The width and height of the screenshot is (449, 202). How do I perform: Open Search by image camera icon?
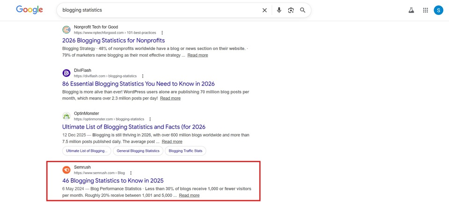coord(291,10)
